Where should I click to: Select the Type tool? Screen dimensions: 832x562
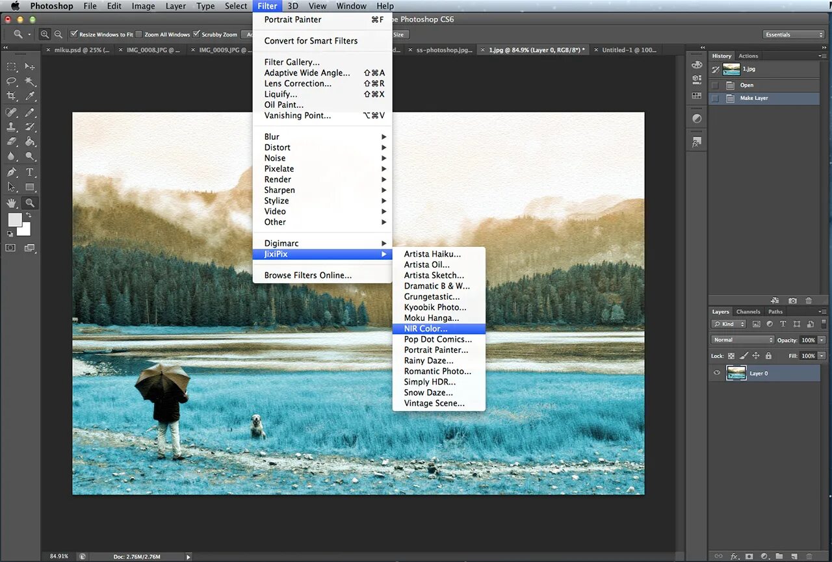click(x=30, y=172)
